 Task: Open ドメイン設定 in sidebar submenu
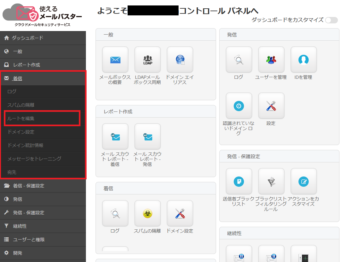[x=43, y=132]
